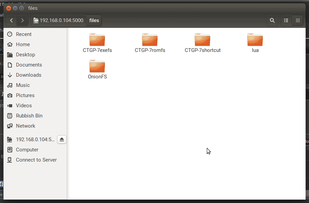Open Rubbish Bin in the sidebar
Screen dimensions: 309x203
click(x=35, y=116)
